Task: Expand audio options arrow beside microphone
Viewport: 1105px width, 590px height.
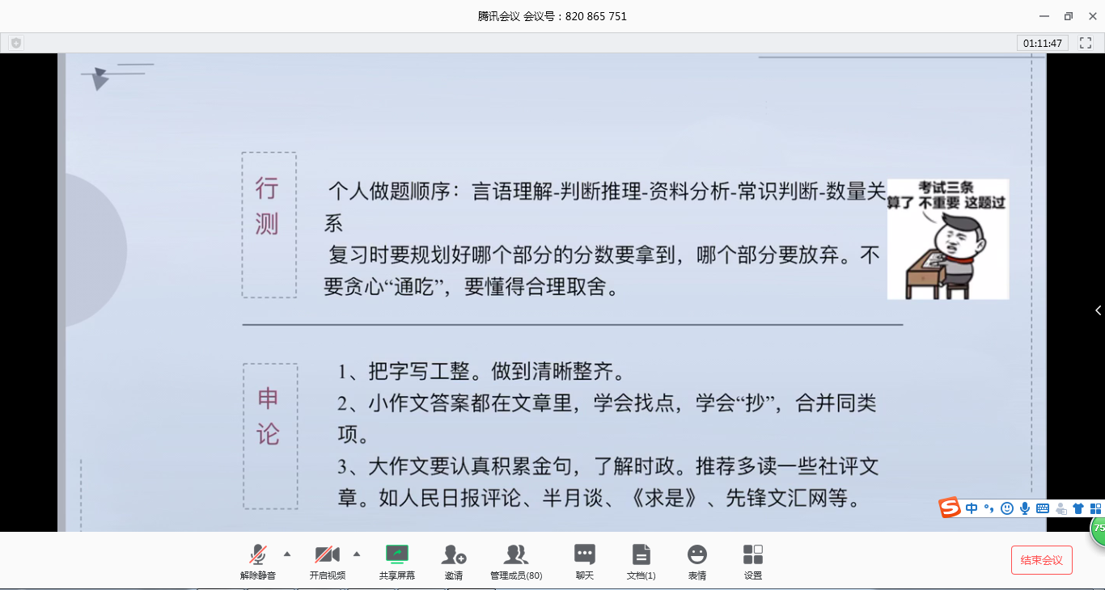Action: [287, 554]
